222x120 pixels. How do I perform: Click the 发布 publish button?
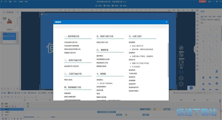pyautogui.click(x=123, y=6)
